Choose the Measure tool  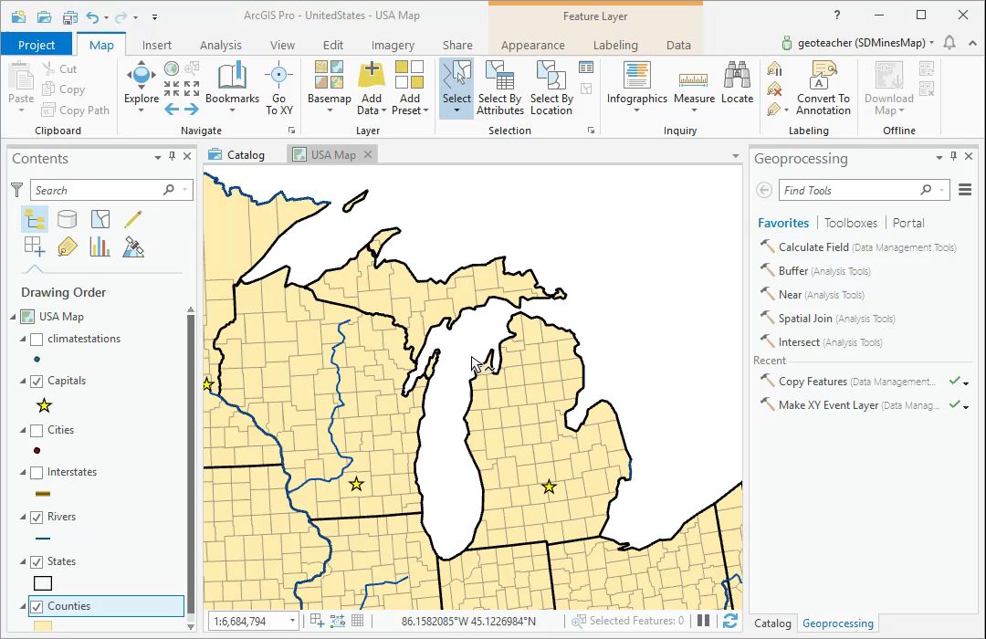(x=694, y=87)
